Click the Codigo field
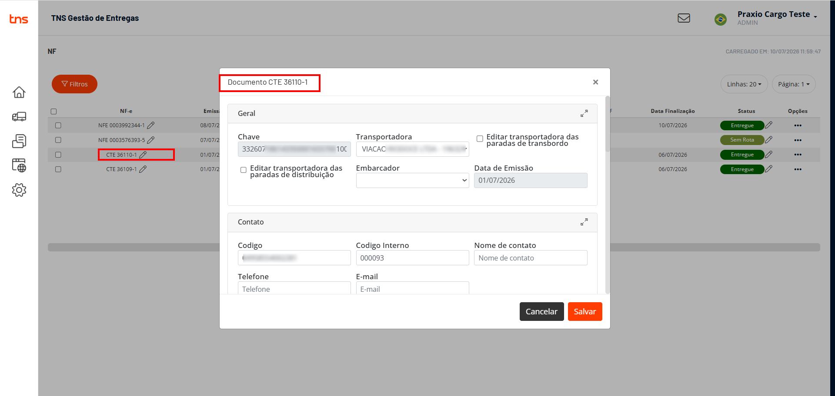Screen dimensions: 835x396 (294, 258)
